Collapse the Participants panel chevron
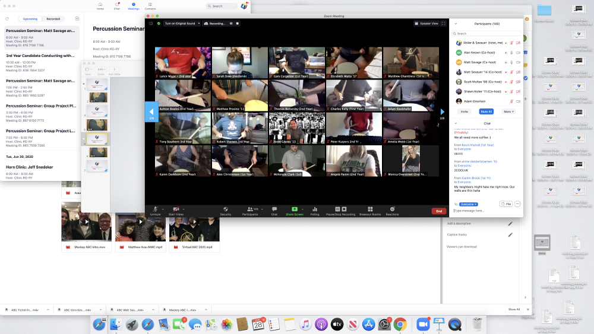 [456, 24]
